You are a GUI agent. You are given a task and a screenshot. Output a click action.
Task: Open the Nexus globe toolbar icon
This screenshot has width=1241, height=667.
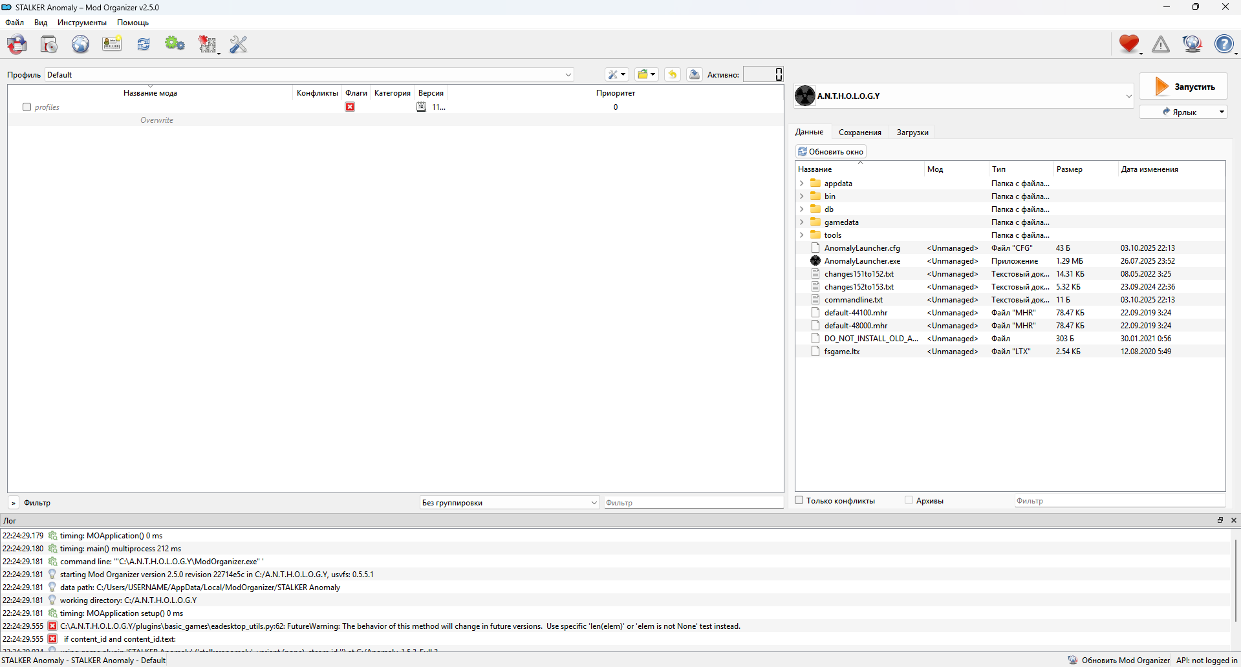(80, 45)
